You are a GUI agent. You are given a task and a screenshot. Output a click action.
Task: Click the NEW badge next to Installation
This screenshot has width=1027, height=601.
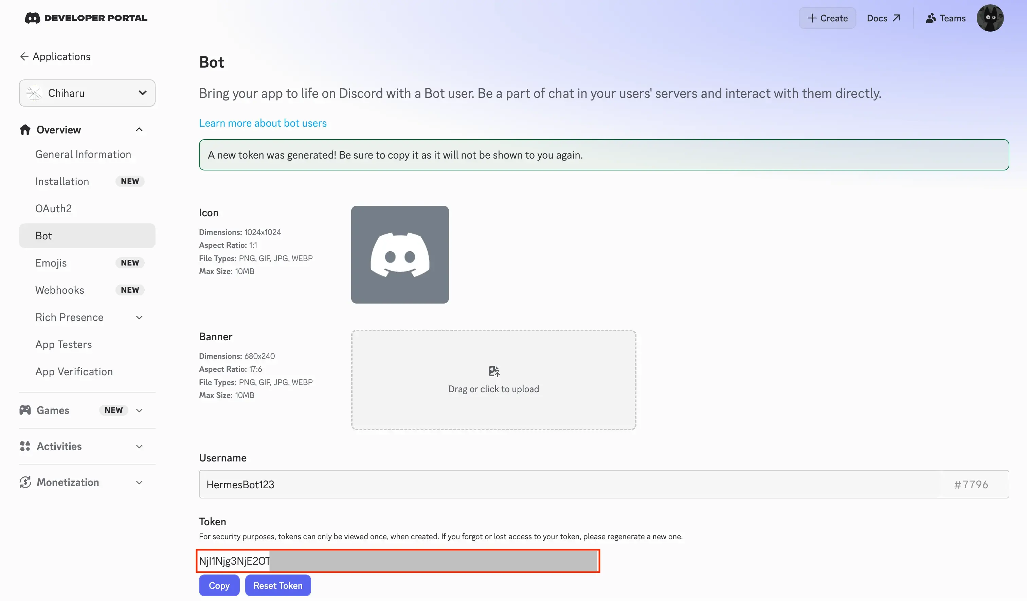tap(130, 181)
